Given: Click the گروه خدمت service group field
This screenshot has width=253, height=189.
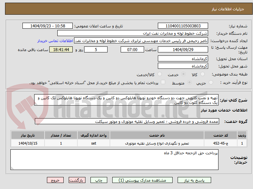Looking at the screenshot, I should point(127,122).
